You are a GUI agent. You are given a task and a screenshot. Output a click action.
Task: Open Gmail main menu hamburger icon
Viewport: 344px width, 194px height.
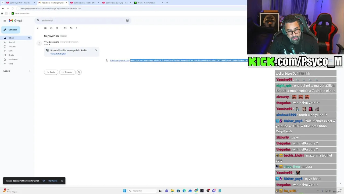click(5, 20)
